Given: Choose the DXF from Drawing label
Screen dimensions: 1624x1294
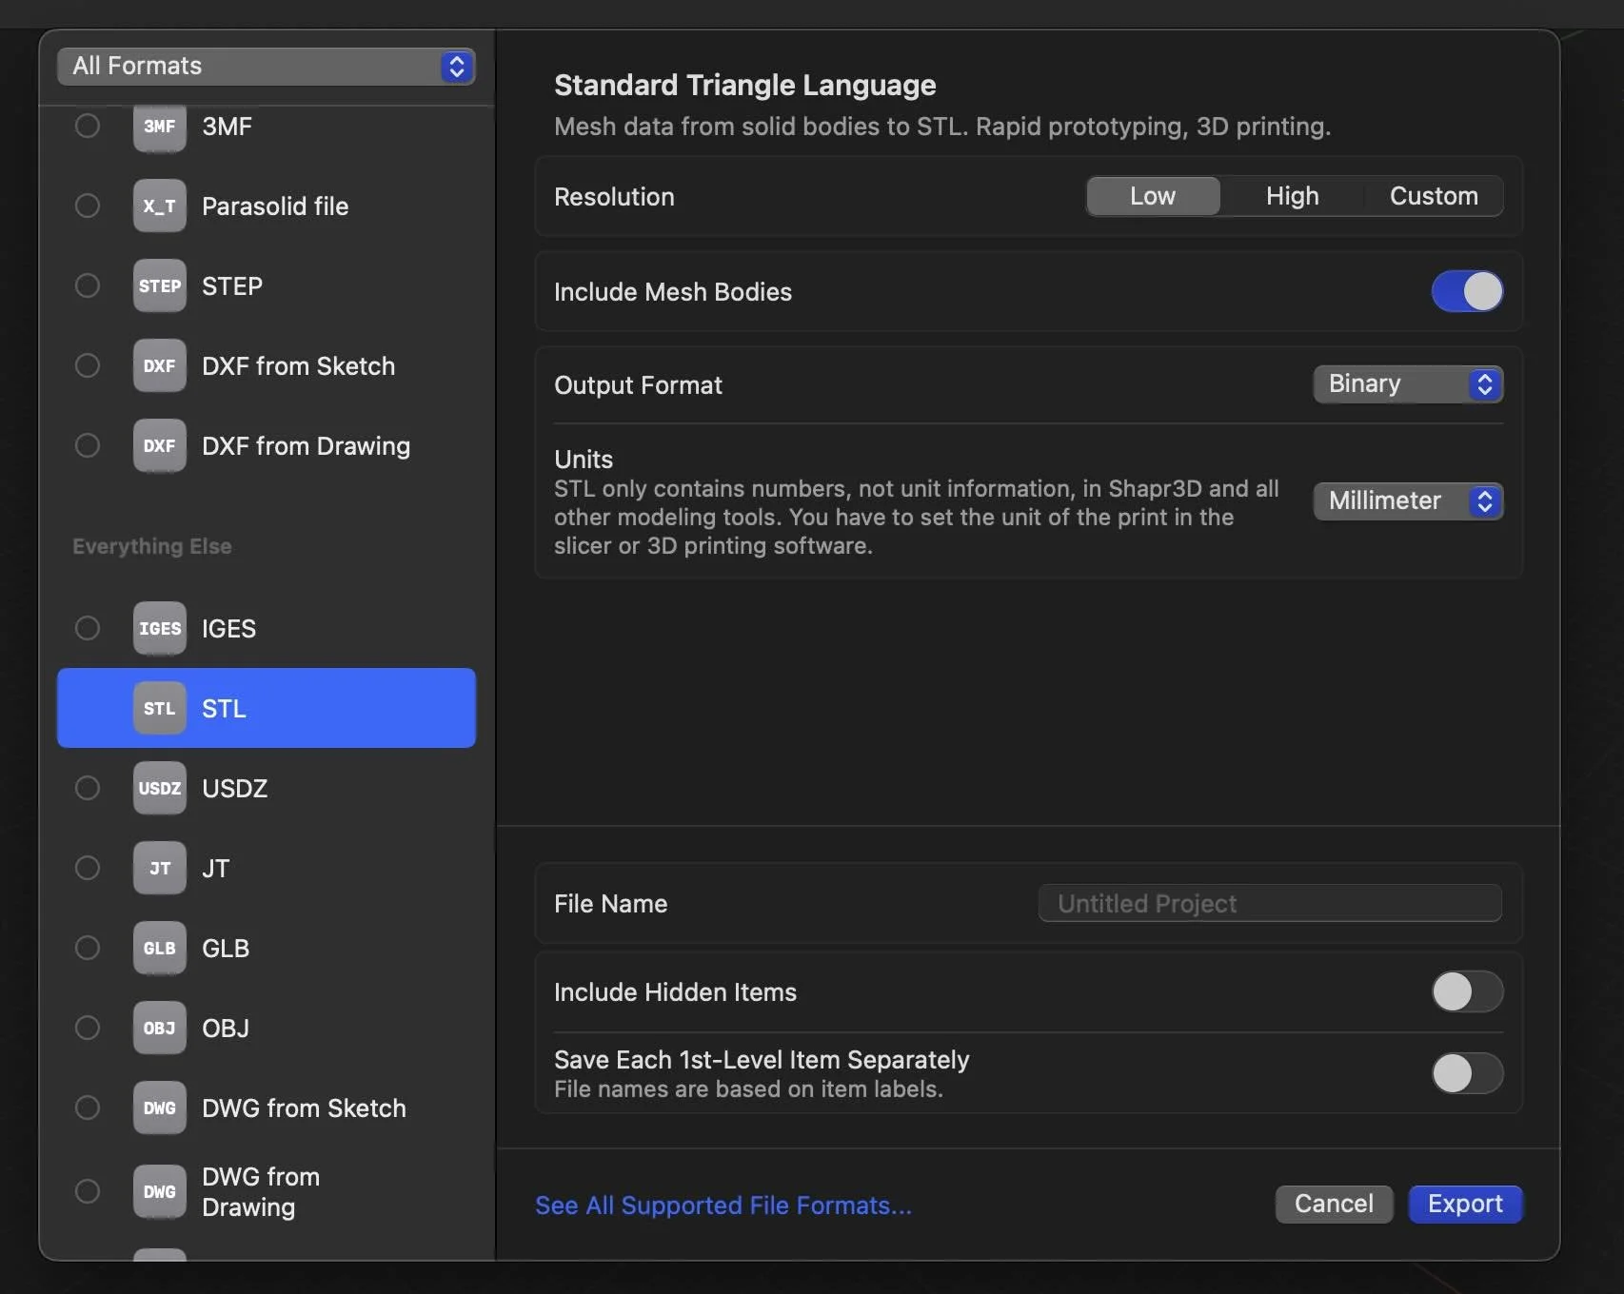Looking at the screenshot, I should [306, 446].
